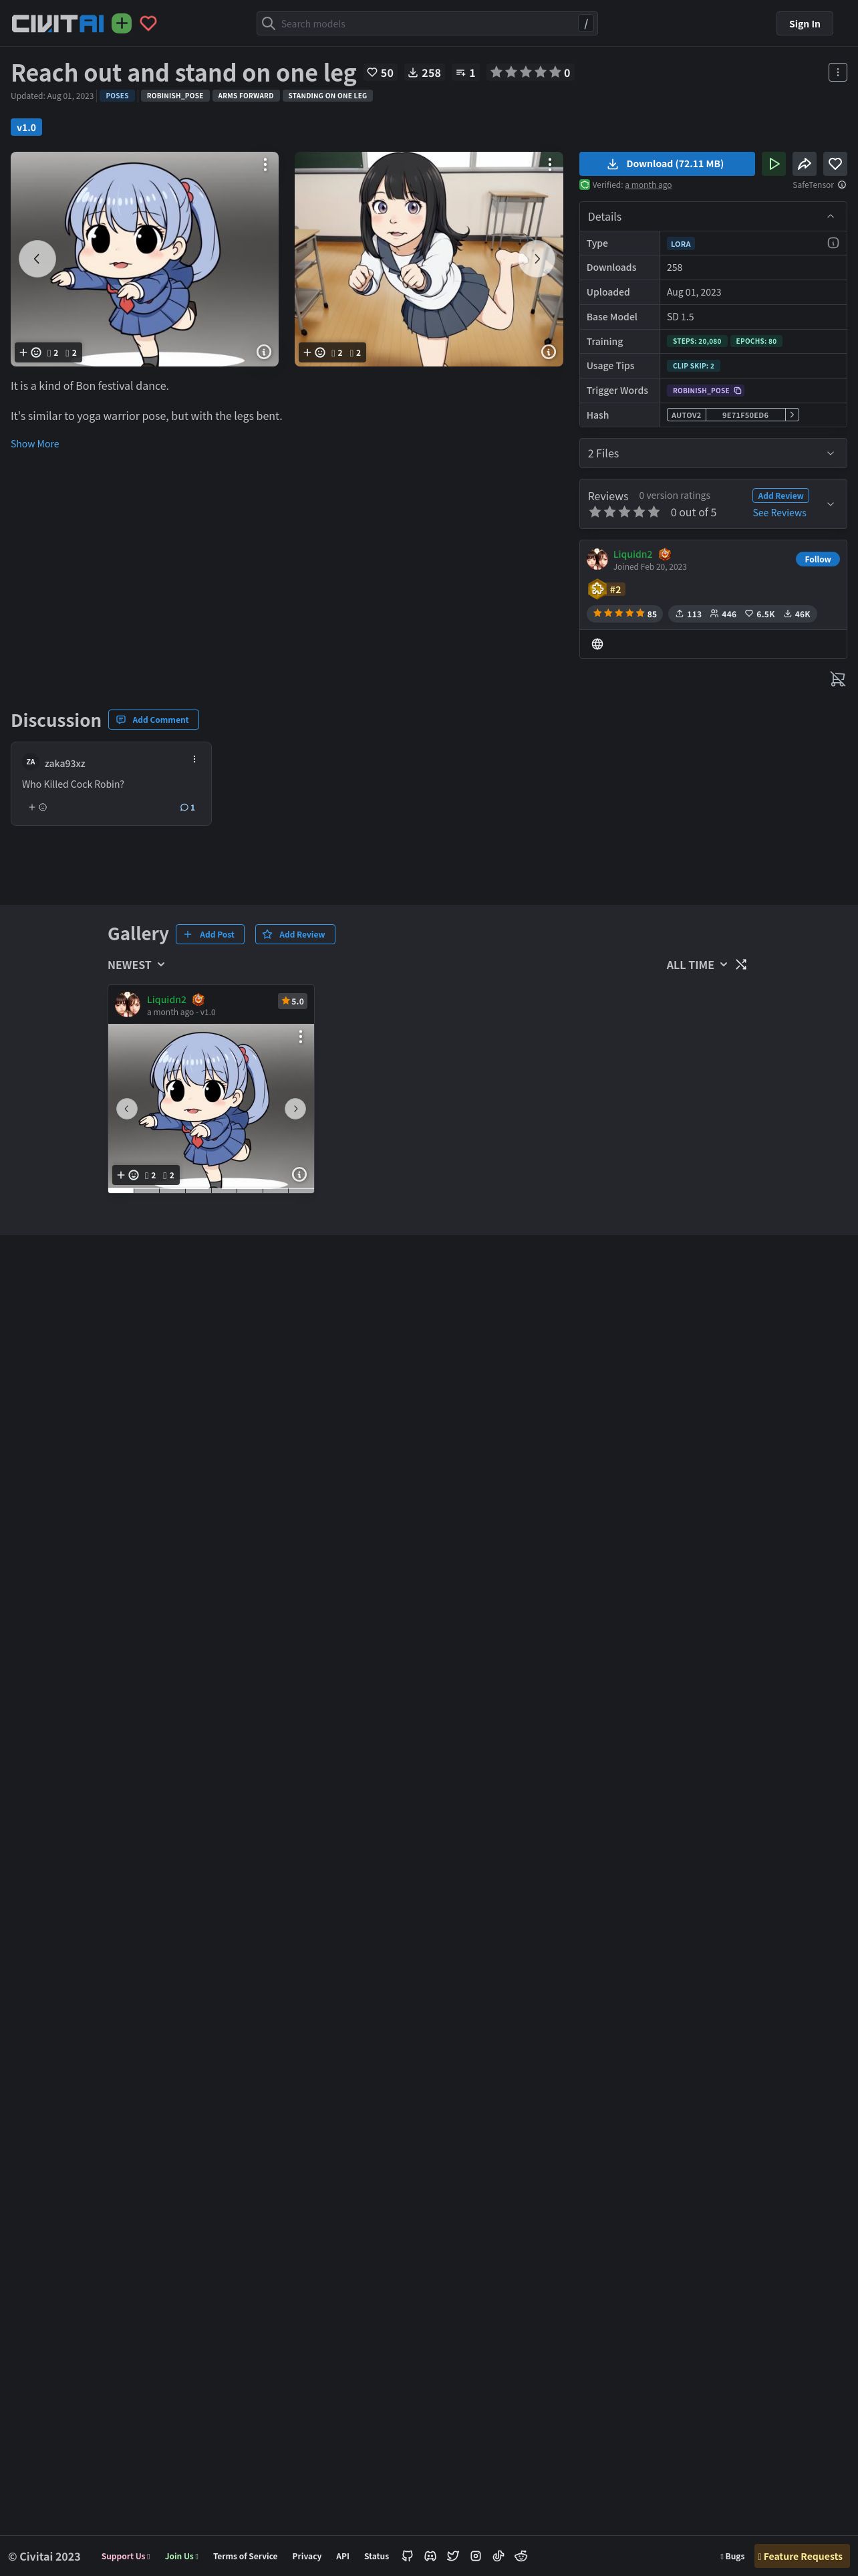Show info for classroom carousel image
This screenshot has width=858, height=2576.
coord(549,352)
